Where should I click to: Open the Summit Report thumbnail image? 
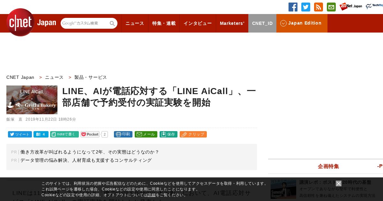pos(283,189)
